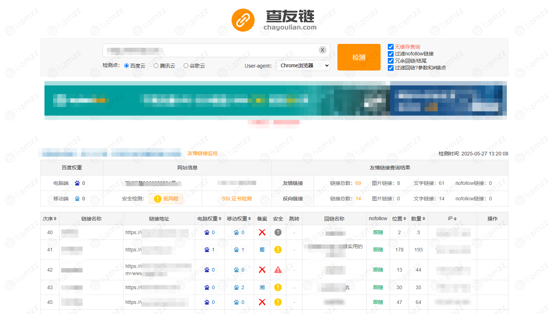Click row 43 湘 备案 entry
Viewport: 556px width, 314px height.
pyautogui.click(x=262, y=287)
